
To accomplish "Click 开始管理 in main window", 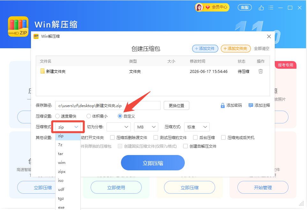I will click(x=263, y=188).
